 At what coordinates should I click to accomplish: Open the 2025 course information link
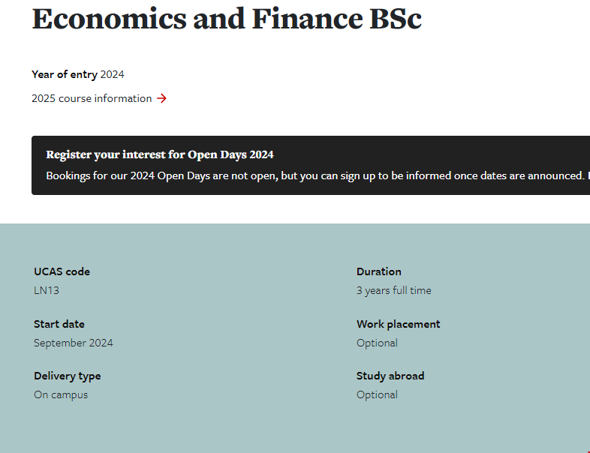(92, 98)
